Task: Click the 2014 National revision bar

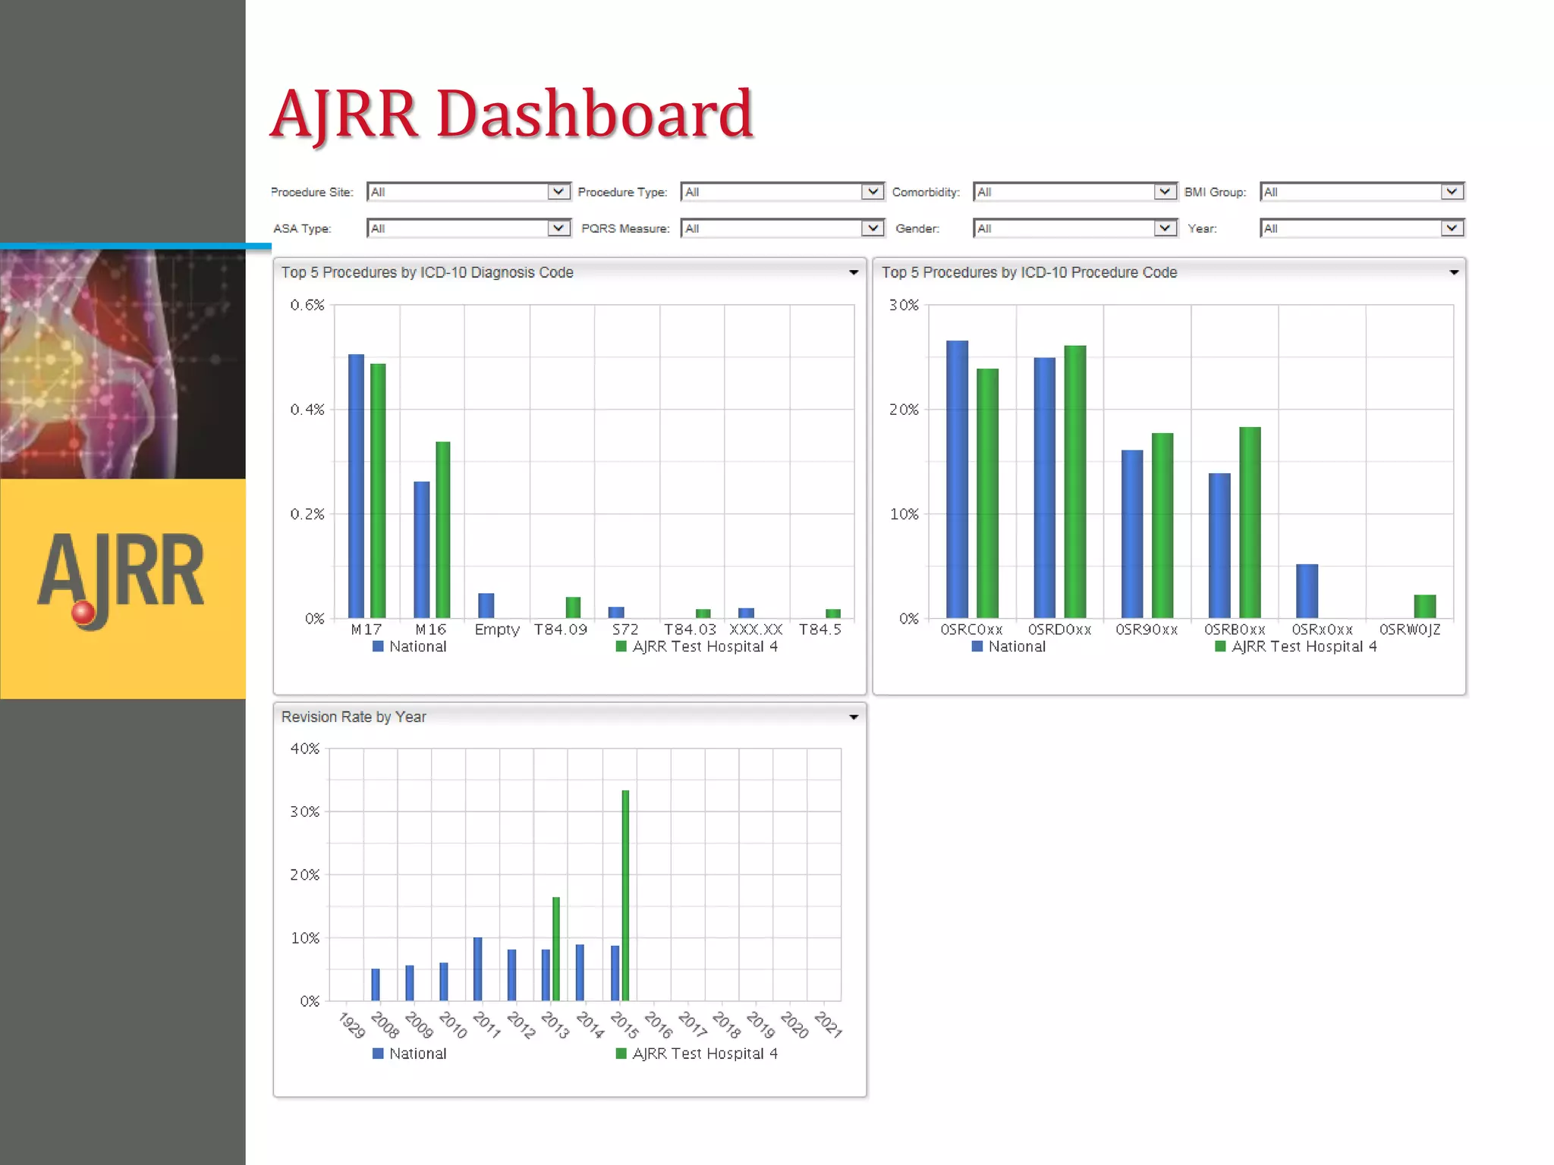Action: [x=580, y=973]
